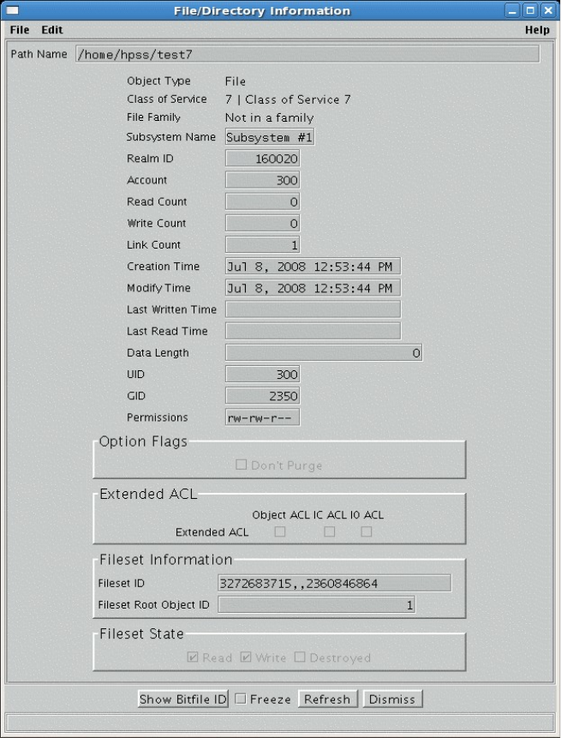
Task: Click the Link Count field
Action: (262, 245)
